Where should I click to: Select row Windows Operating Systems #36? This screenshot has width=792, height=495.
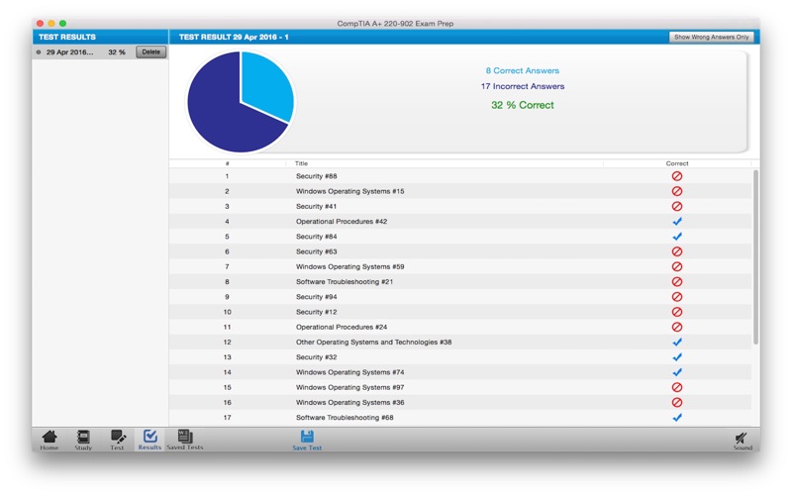point(460,403)
